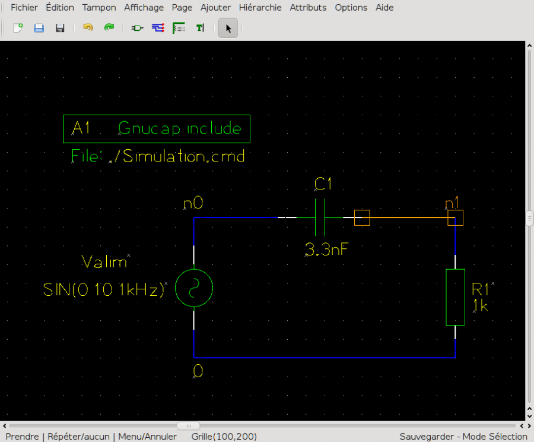Click the 'SIN(0 10 1kHz)' value text
This screenshot has width=534, height=442.
[104, 290]
